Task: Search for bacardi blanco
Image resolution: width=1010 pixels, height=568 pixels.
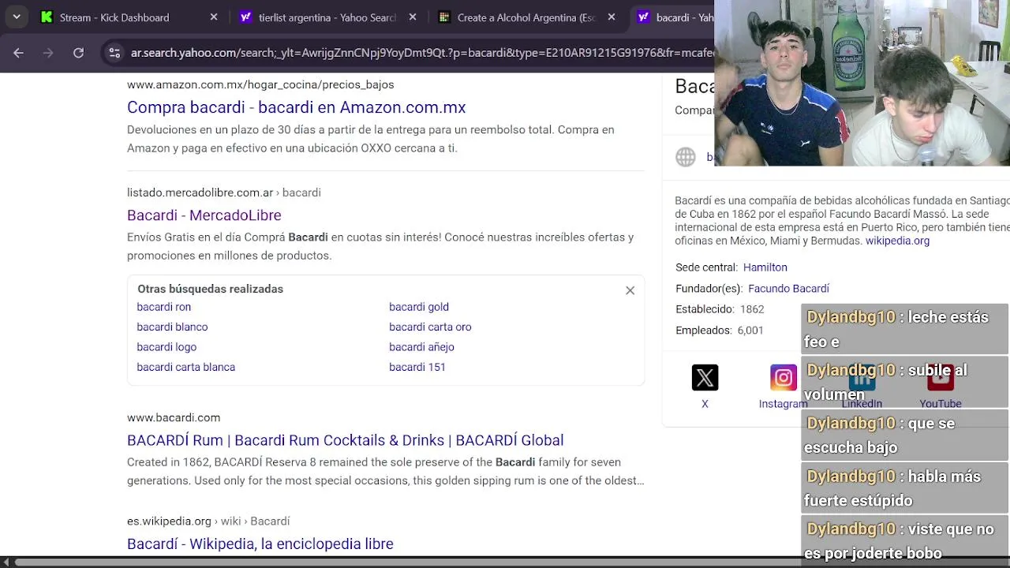Action: point(172,327)
